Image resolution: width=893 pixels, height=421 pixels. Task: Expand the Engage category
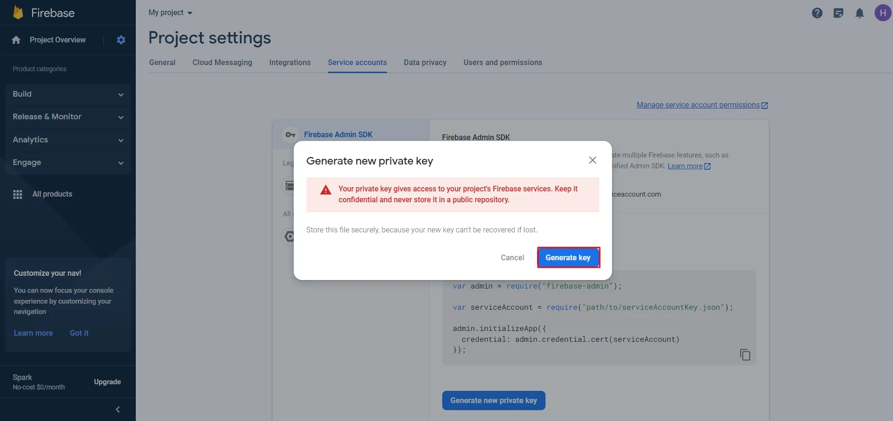click(68, 163)
